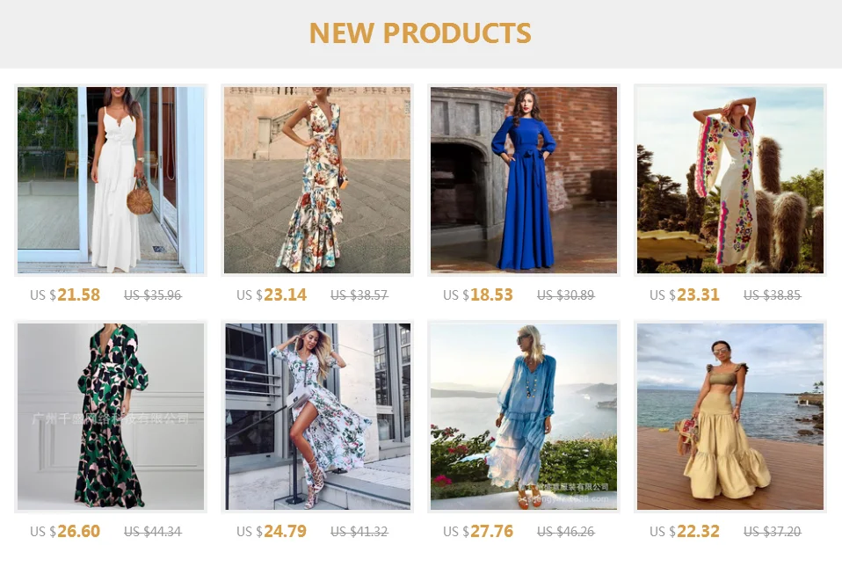Click the US $27.76 price

tap(478, 531)
